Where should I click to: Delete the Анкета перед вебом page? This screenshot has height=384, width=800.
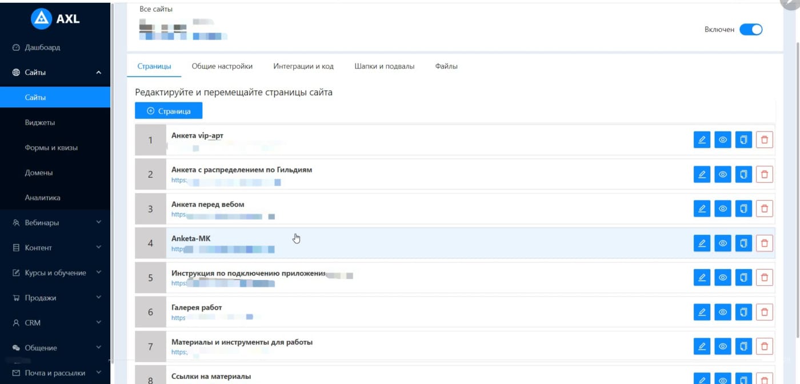coord(764,209)
